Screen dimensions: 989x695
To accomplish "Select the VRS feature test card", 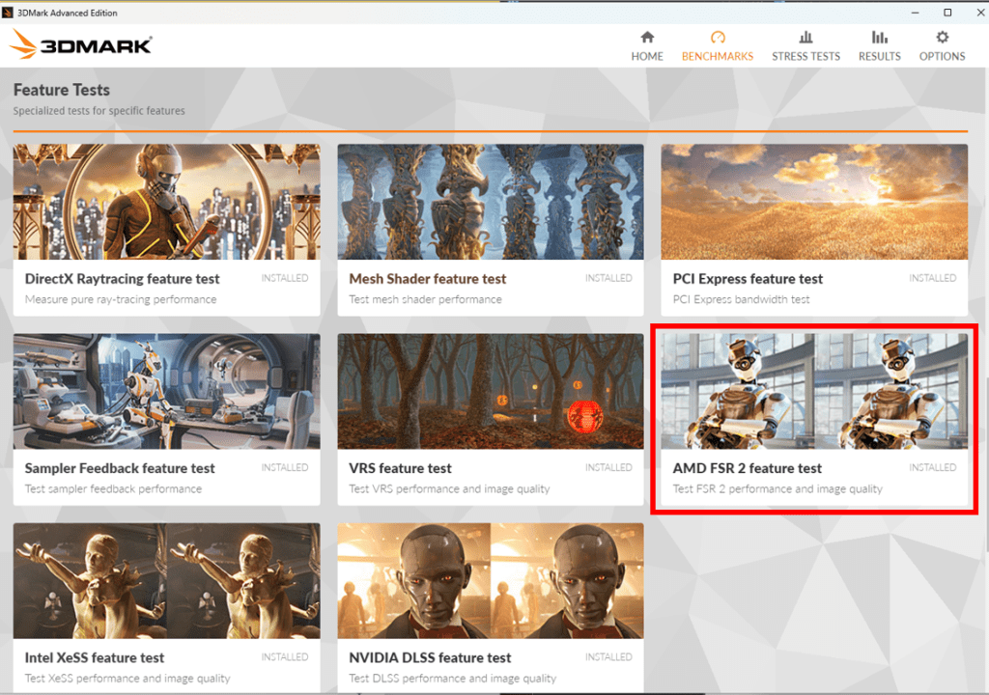I will [x=490, y=420].
